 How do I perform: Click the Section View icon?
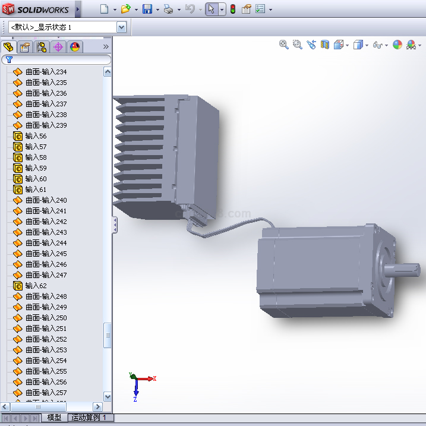tap(325, 45)
